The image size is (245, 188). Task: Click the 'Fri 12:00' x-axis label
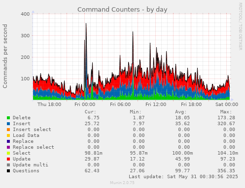[156, 105]
